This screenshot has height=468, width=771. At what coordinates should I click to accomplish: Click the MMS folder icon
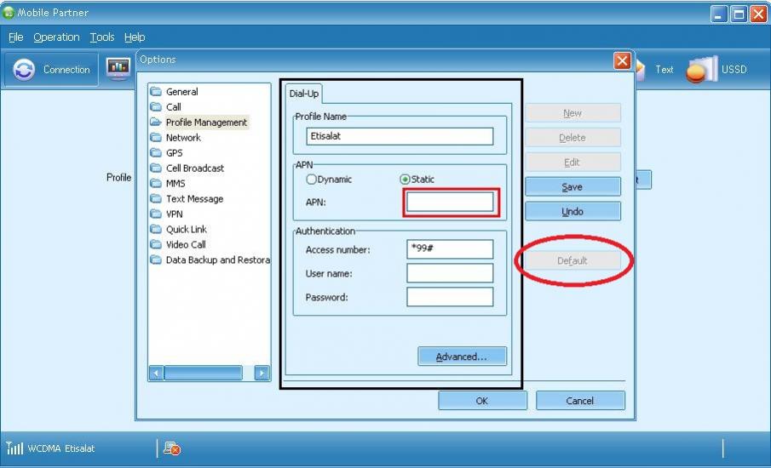[156, 183]
